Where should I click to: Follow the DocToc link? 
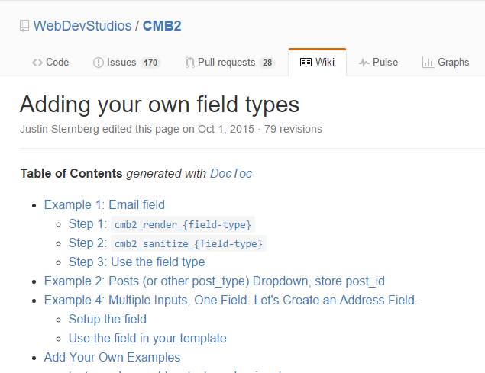point(231,174)
